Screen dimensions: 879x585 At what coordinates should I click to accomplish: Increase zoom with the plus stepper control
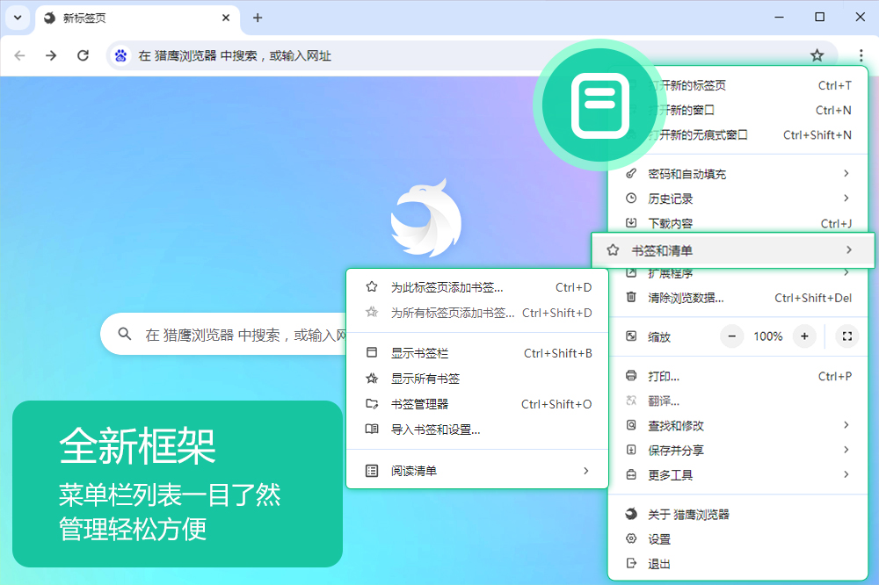[805, 336]
